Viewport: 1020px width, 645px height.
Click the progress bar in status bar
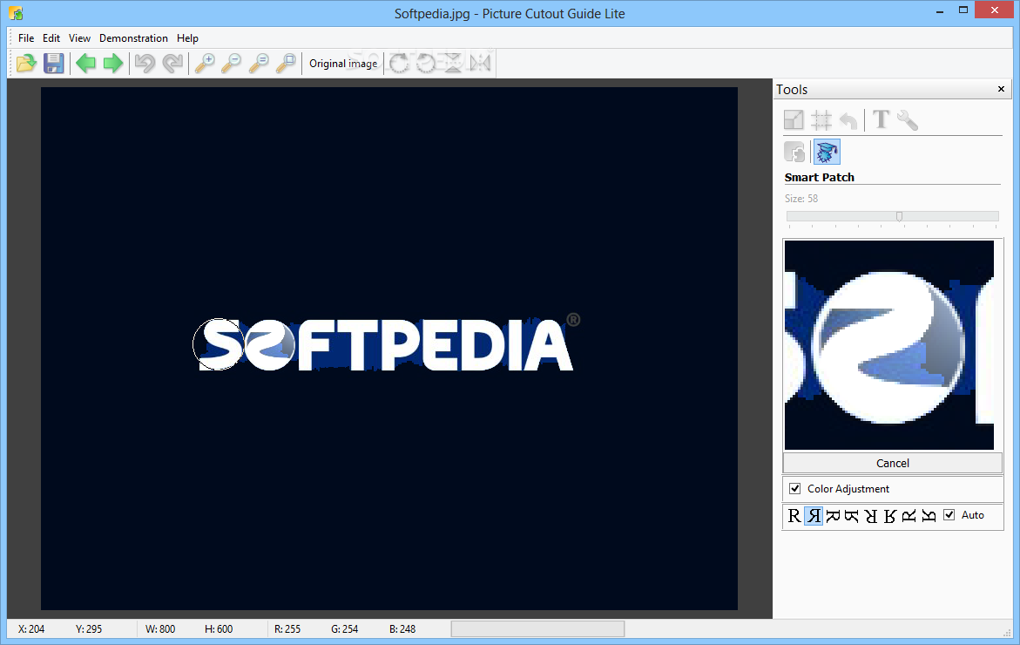pyautogui.click(x=538, y=628)
